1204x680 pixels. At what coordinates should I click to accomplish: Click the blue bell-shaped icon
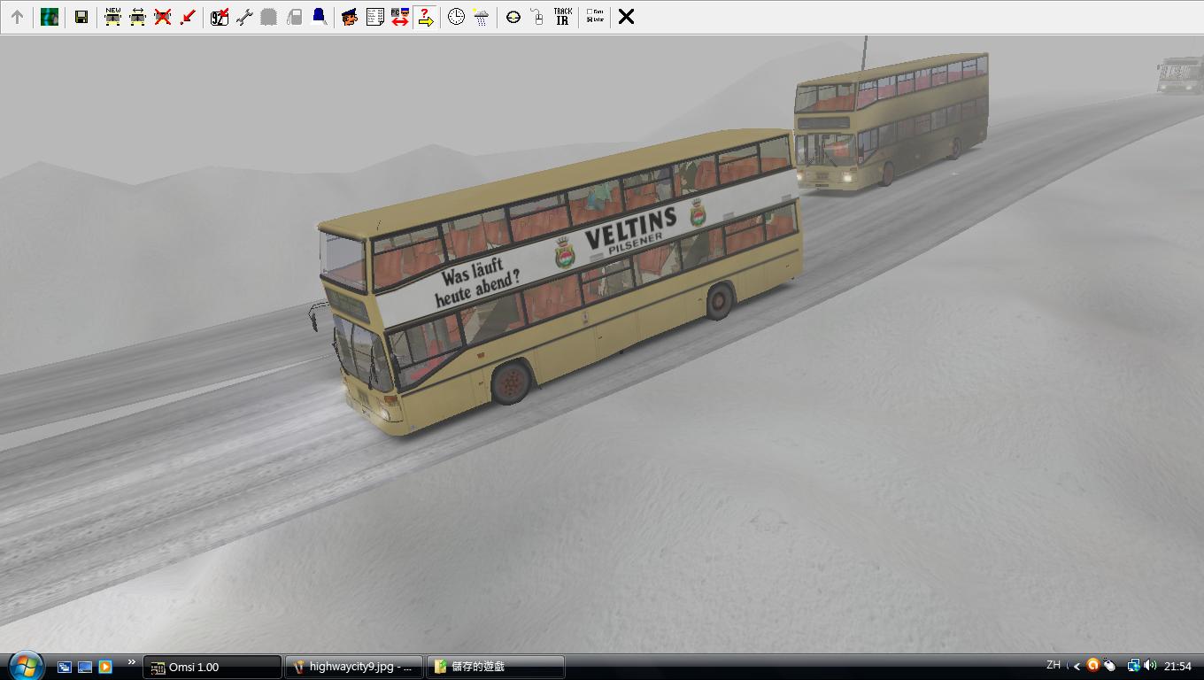(319, 17)
